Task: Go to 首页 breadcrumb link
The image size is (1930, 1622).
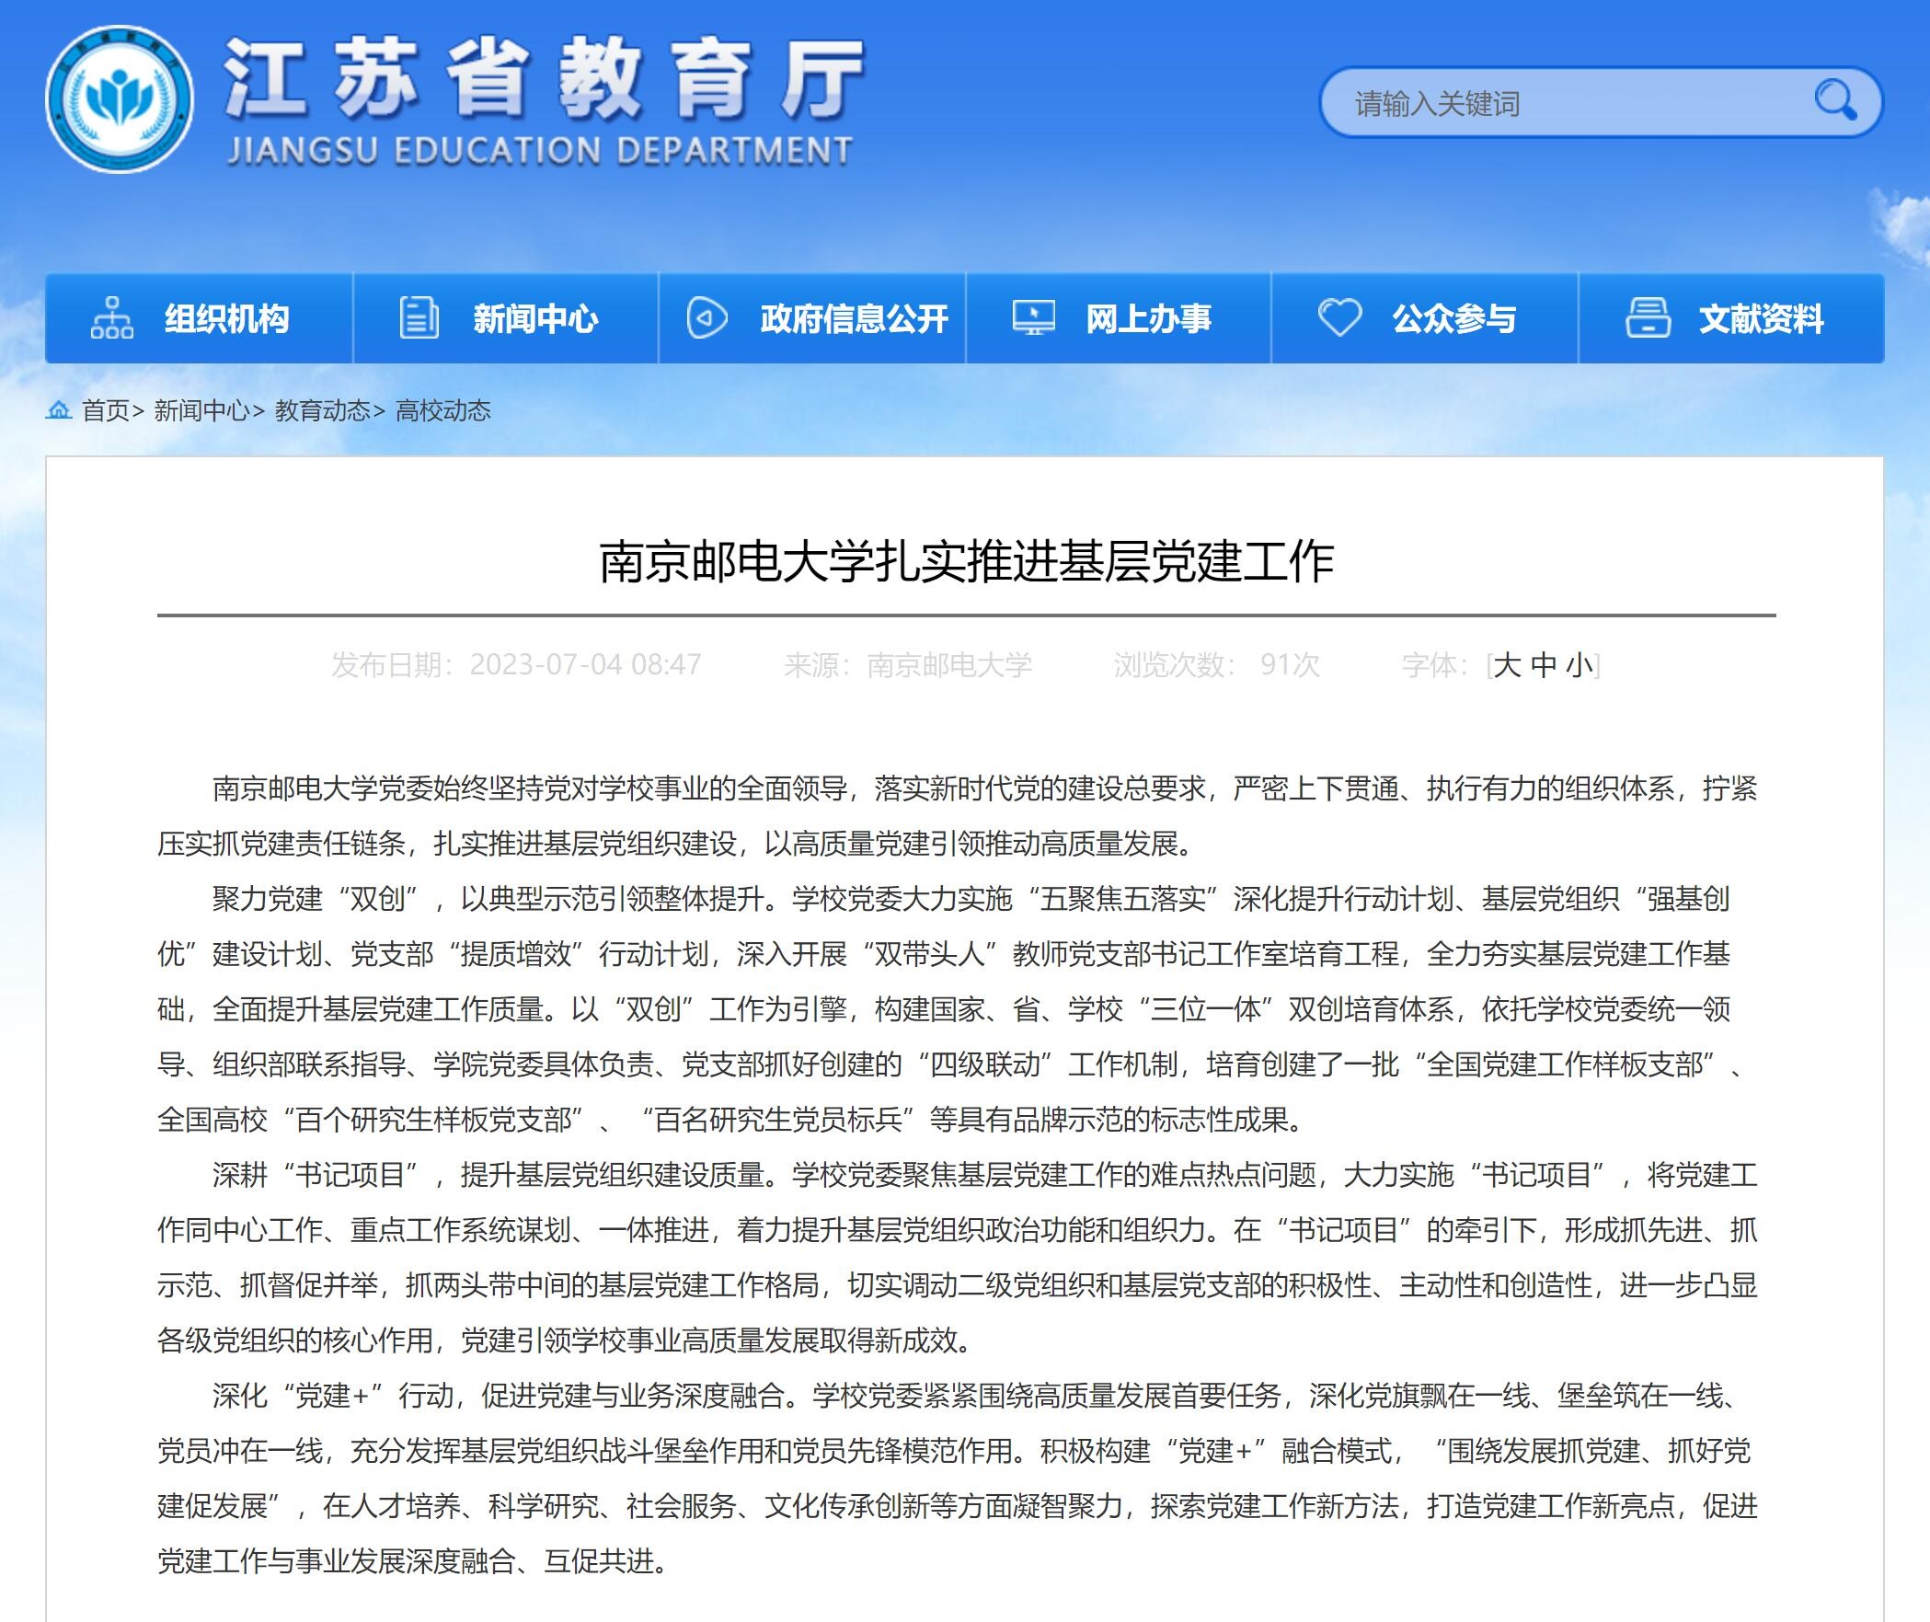Action: pyautogui.click(x=105, y=410)
